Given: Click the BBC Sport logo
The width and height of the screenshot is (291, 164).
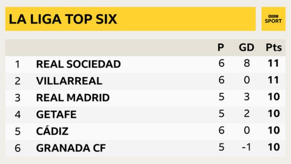Looking at the screenshot, I should [x=273, y=19].
